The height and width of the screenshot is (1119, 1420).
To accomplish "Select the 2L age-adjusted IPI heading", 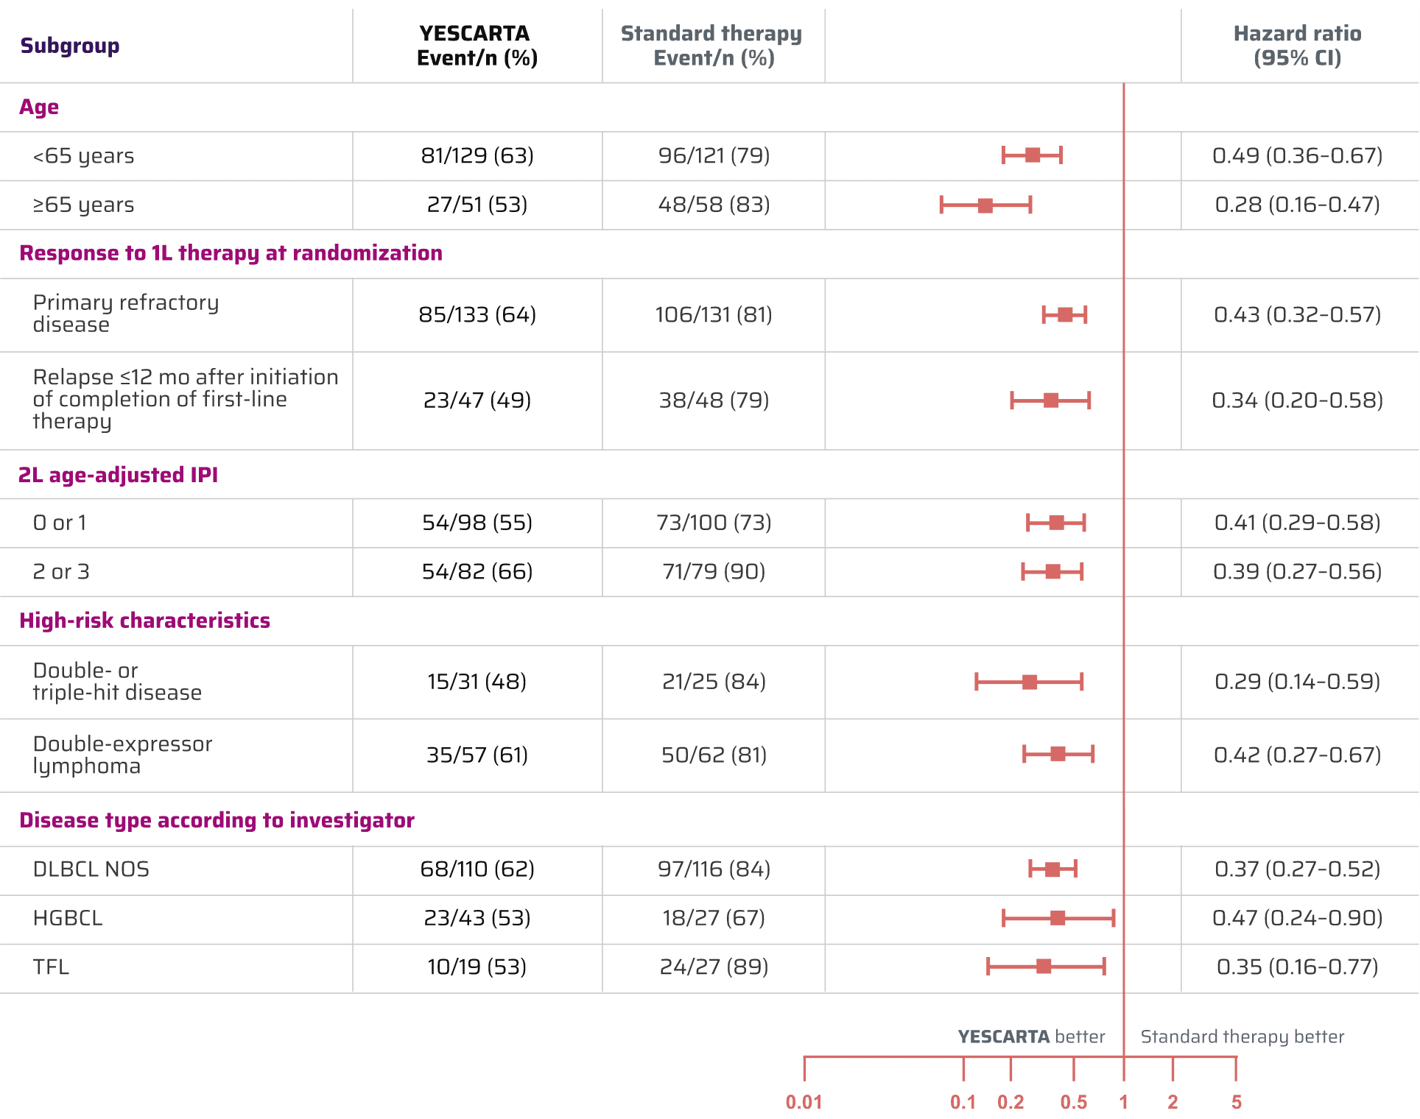I will (x=118, y=475).
